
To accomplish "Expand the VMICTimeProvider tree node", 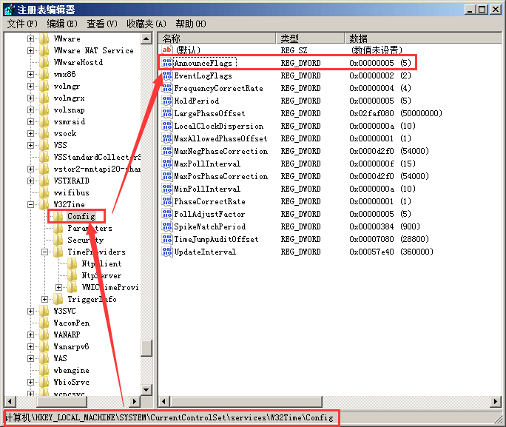I will [x=59, y=287].
